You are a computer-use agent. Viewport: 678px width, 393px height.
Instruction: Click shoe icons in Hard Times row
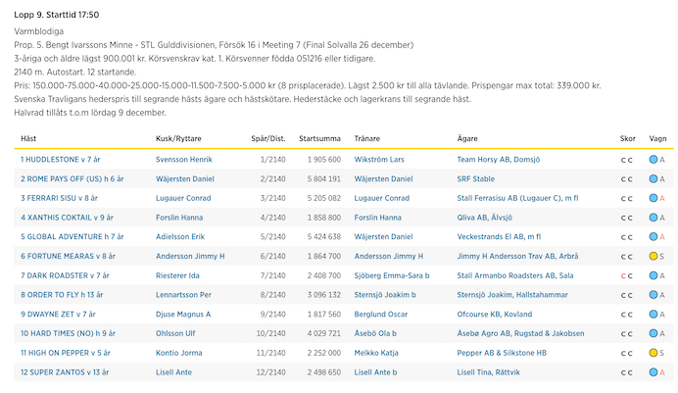(626, 333)
